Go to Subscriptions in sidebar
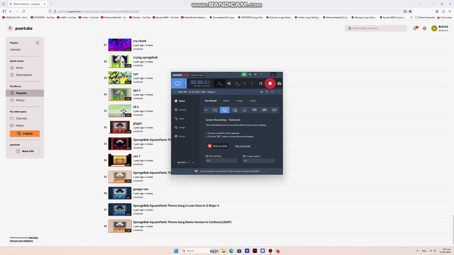 [21, 75]
